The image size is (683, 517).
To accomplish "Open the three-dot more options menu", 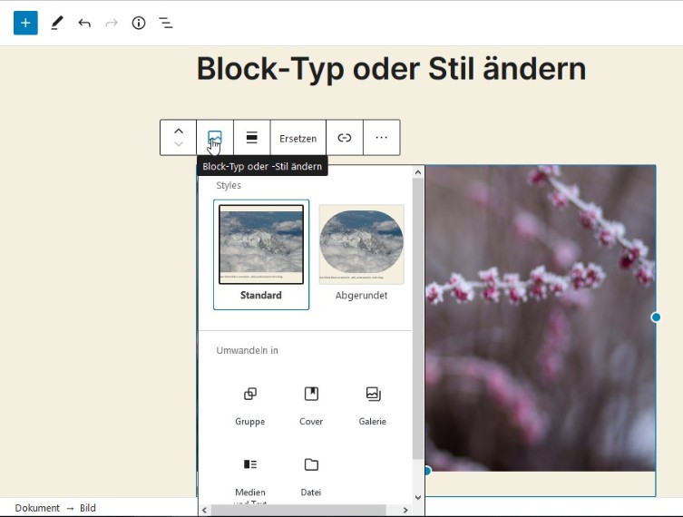I will pyautogui.click(x=381, y=138).
